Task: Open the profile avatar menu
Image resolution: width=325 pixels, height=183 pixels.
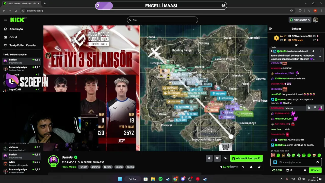Action: pyautogui.click(x=316, y=20)
